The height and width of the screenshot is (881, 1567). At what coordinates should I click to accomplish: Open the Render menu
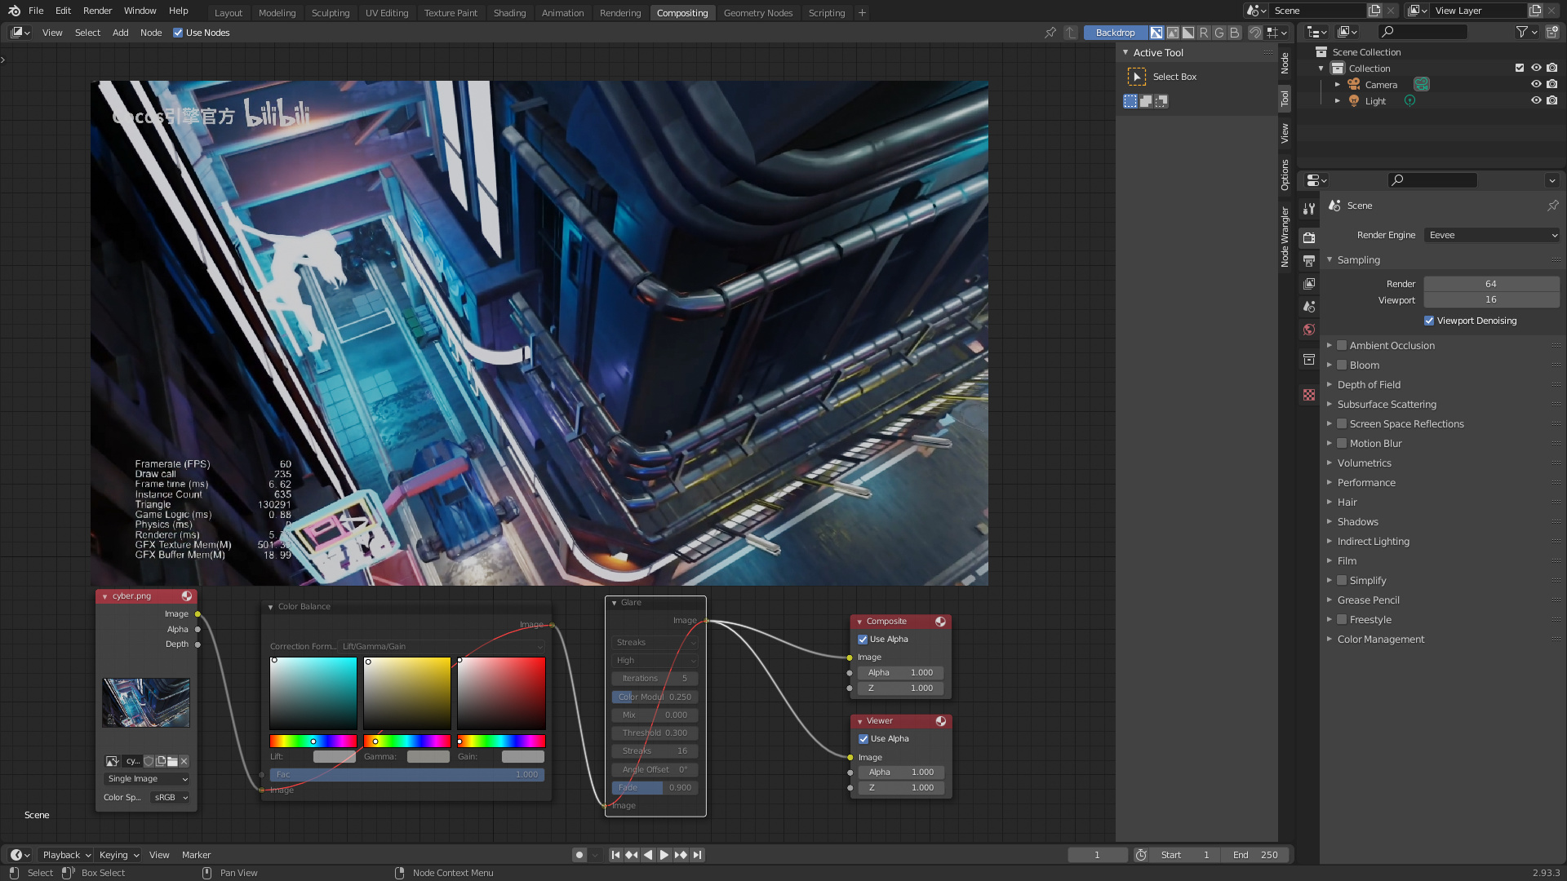point(97,11)
